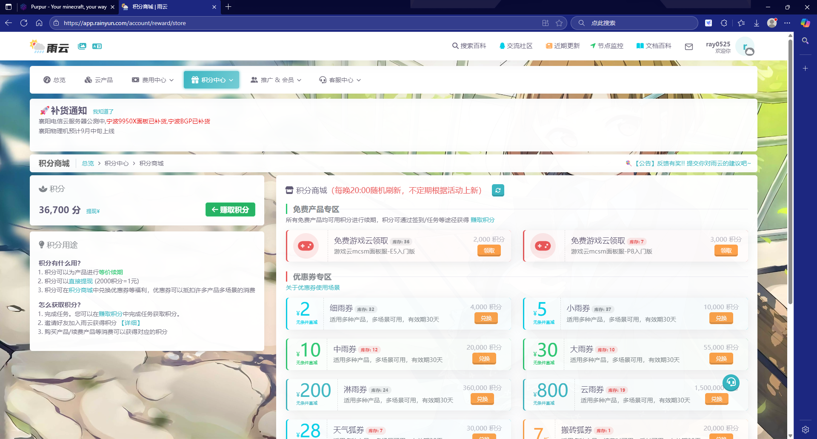This screenshot has width=817, height=439.
Task: Click 积分中心 in the breadcrumb
Action: coord(117,163)
